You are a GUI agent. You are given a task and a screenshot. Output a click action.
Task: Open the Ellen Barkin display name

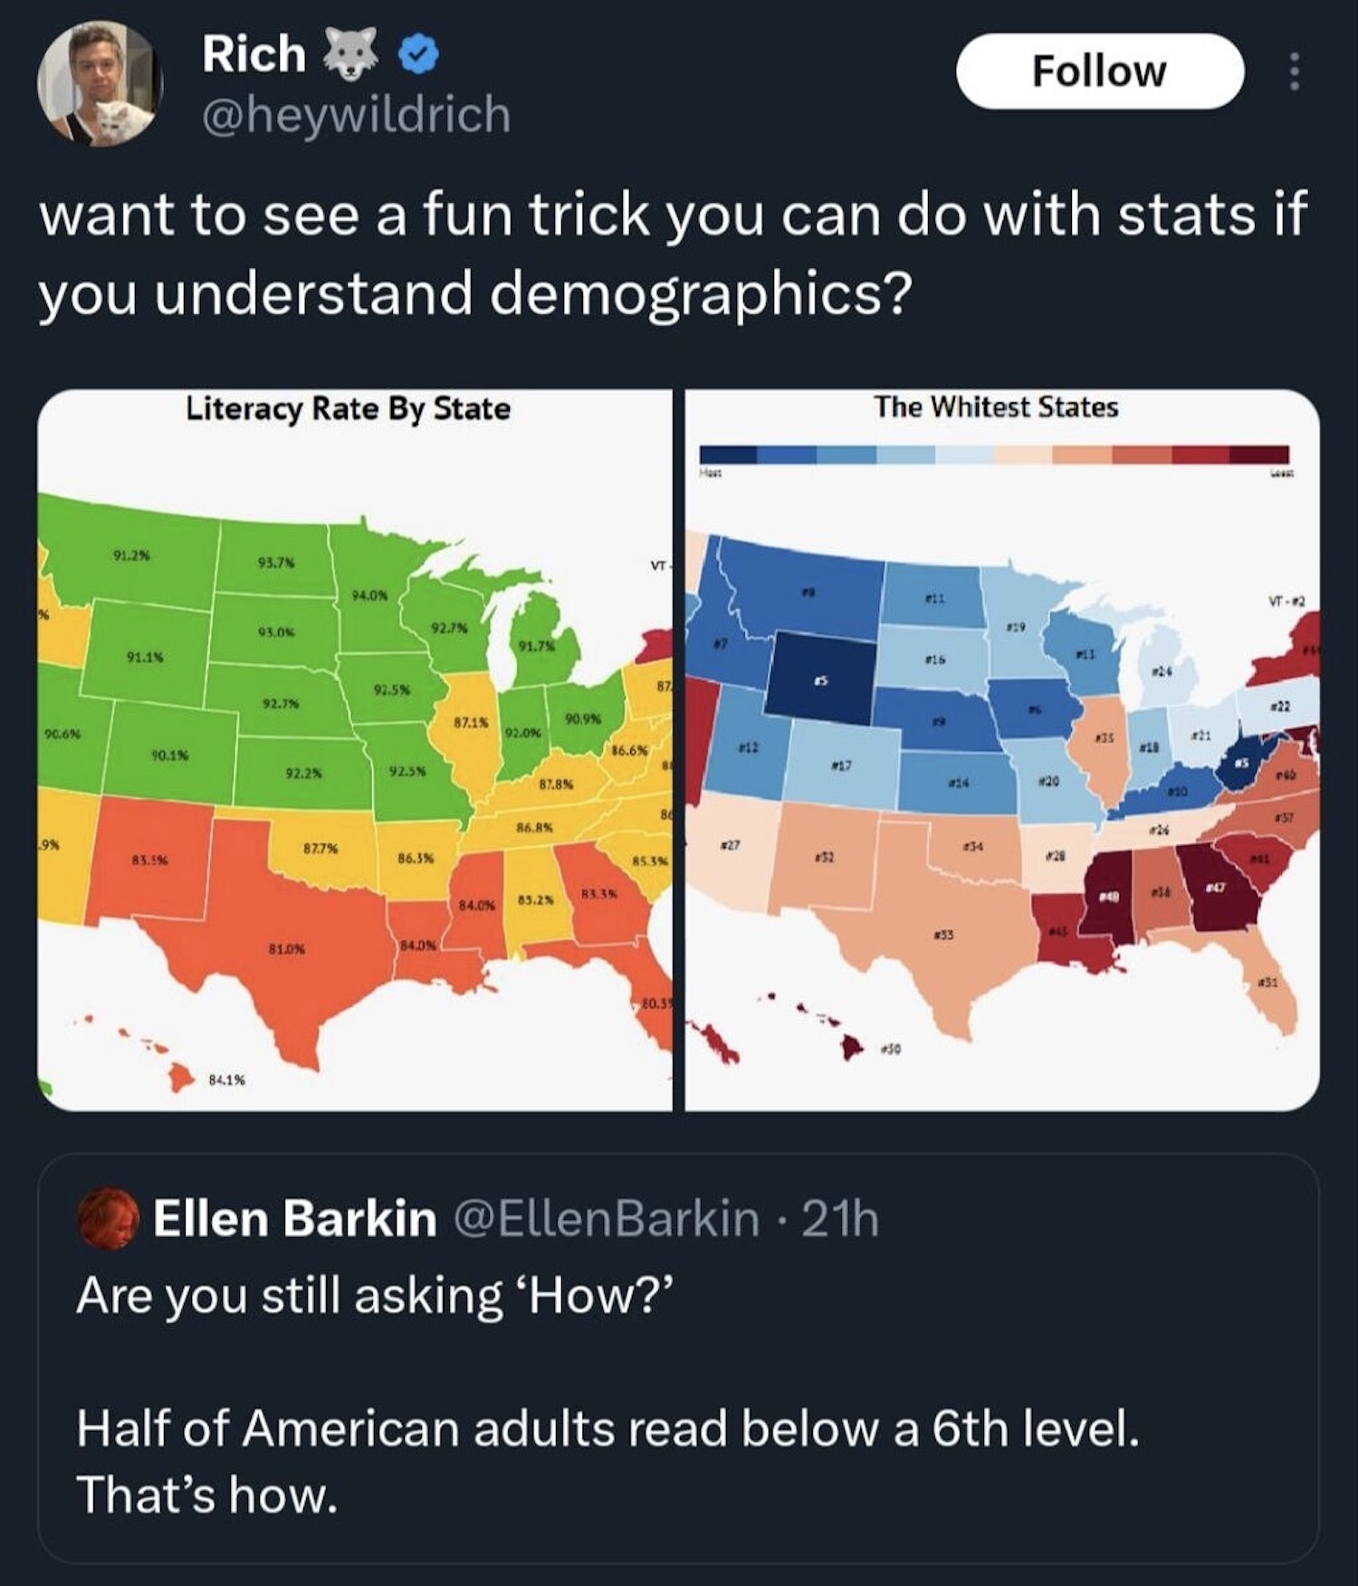click(295, 1218)
